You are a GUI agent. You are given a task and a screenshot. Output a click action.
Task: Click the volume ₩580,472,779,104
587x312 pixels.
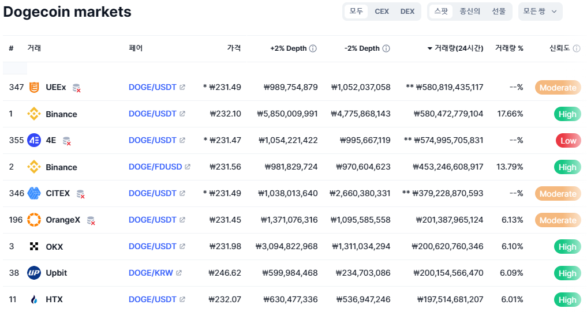coord(448,114)
